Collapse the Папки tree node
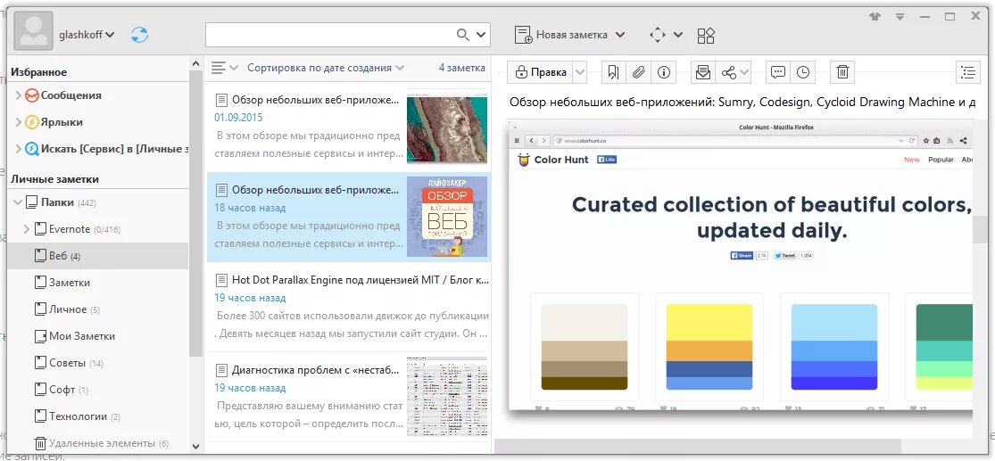 pyautogui.click(x=18, y=203)
